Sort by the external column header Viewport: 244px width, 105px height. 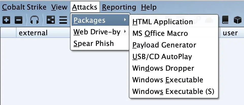(33, 33)
